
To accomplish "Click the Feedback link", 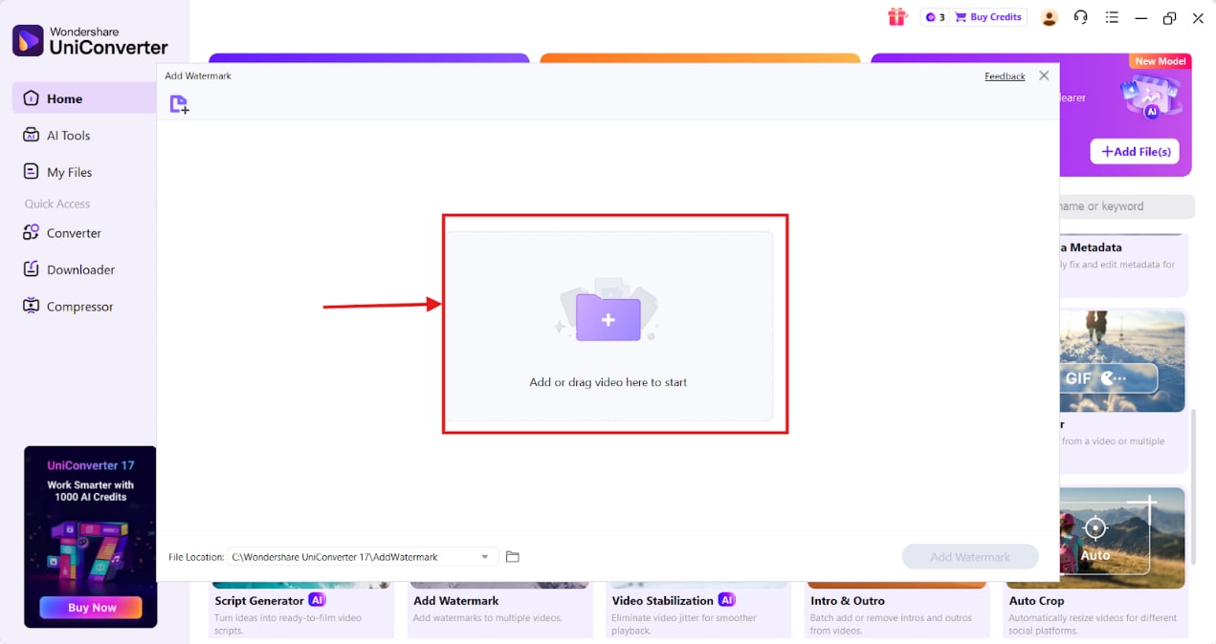I will pyautogui.click(x=1004, y=75).
